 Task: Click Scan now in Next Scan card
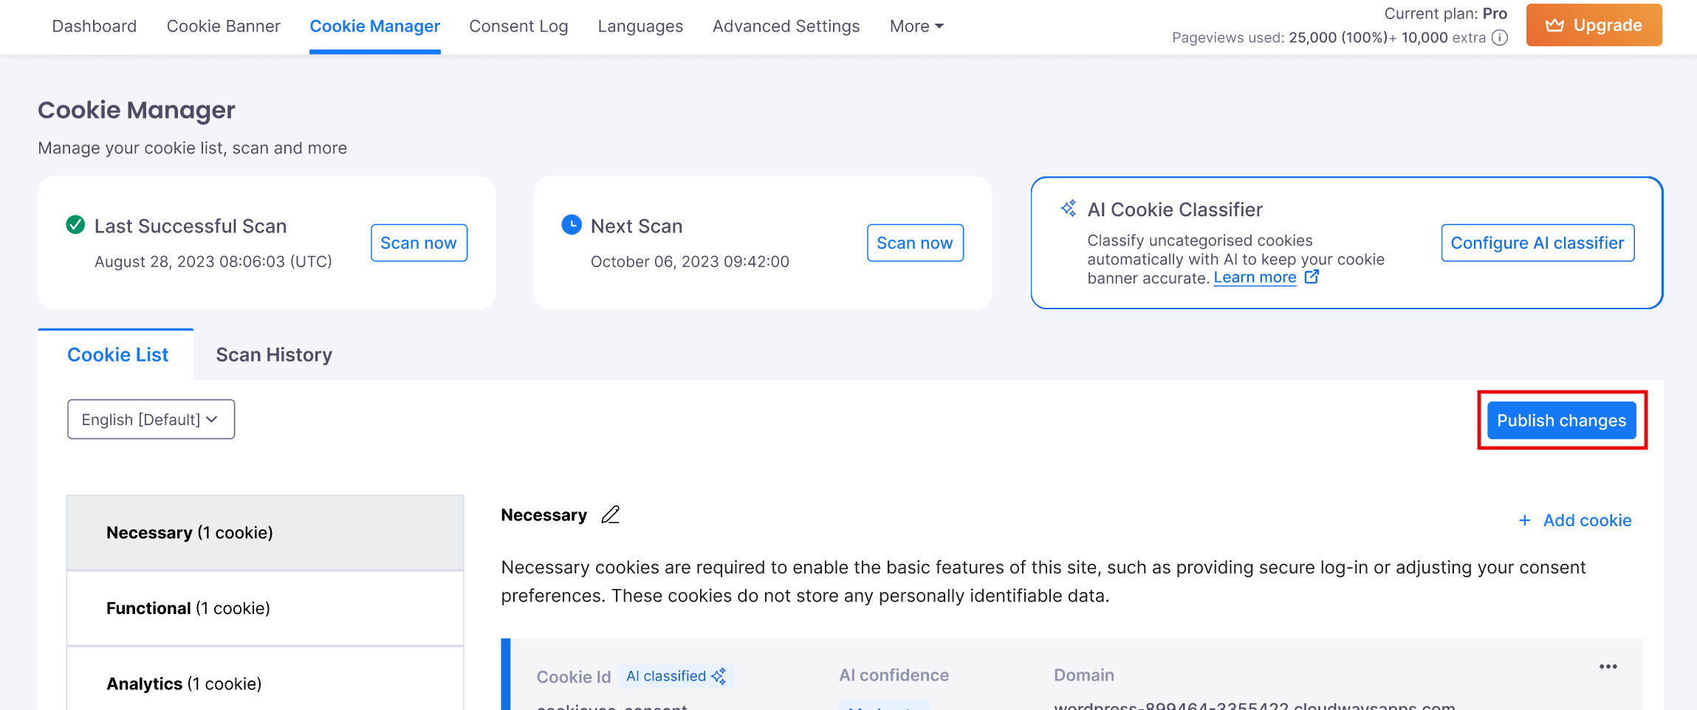915,243
